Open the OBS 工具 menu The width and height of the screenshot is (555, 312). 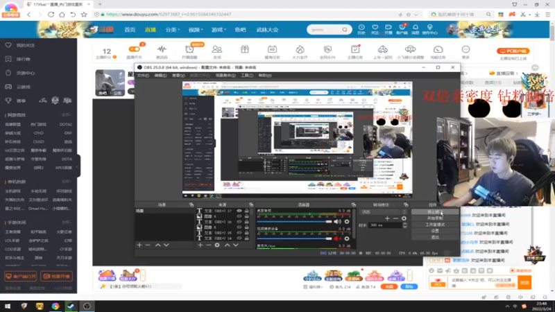coord(247,76)
